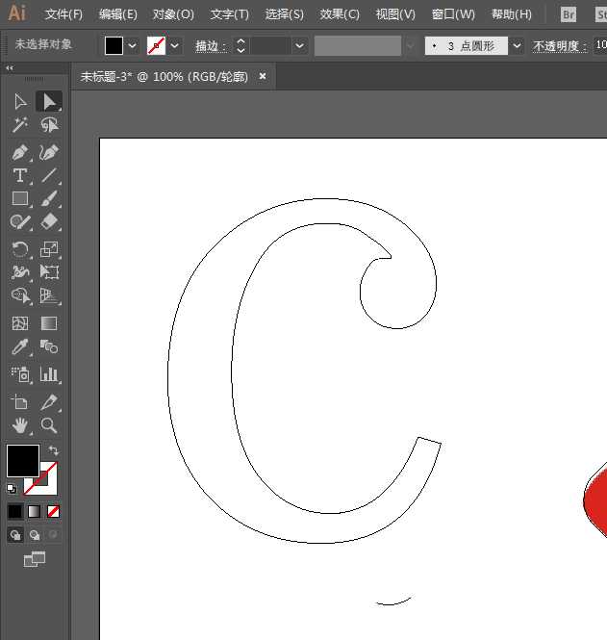Image resolution: width=607 pixels, height=640 pixels.
Task: Select the Zoom magnifier tool
Action: point(49,424)
